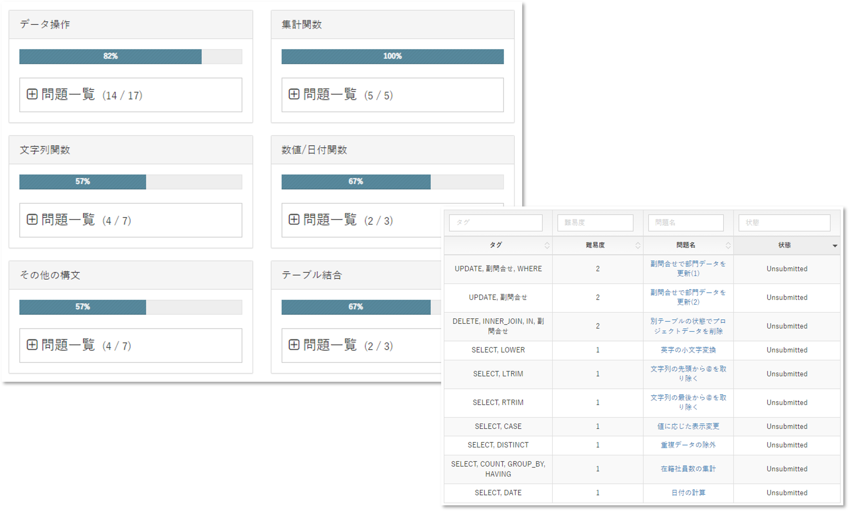
Task: Click the 82% データ操作 progress bar
Action: click(x=110, y=57)
